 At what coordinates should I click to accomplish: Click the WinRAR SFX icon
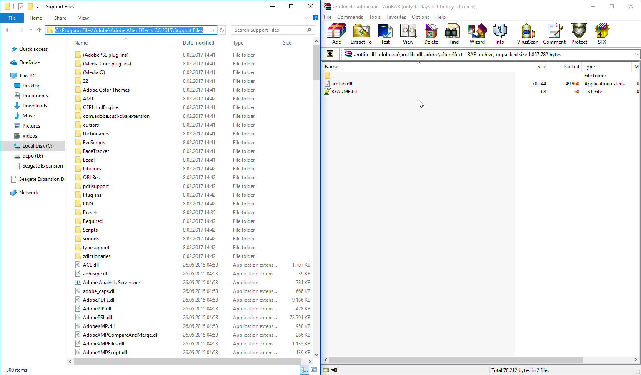602,34
